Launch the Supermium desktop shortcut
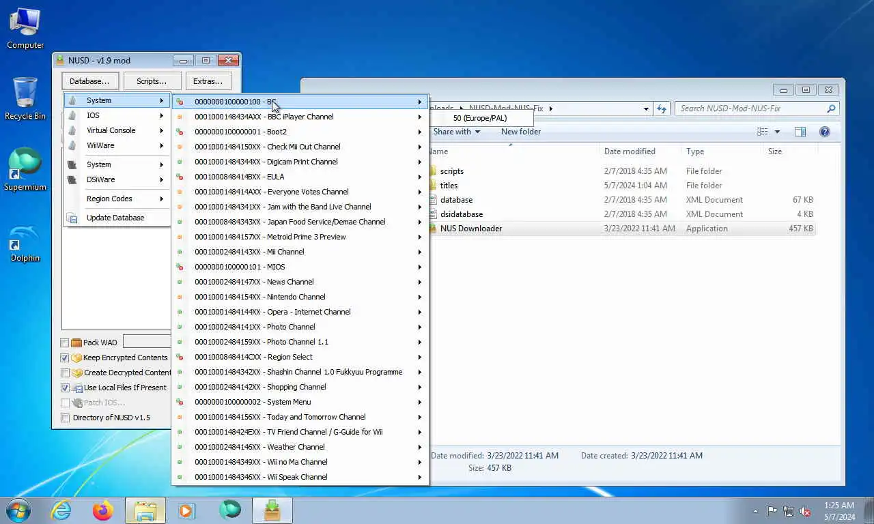 coord(25,169)
